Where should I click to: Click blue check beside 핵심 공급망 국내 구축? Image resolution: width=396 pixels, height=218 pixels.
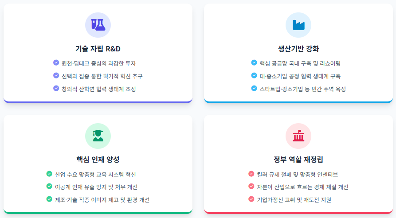click(254, 62)
